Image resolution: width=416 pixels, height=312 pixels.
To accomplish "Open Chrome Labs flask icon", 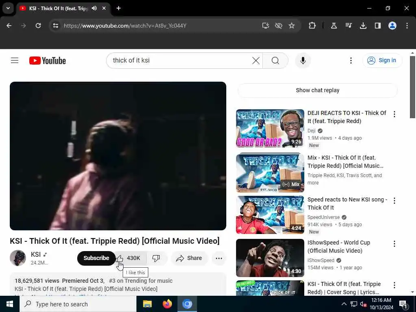I will point(334,26).
